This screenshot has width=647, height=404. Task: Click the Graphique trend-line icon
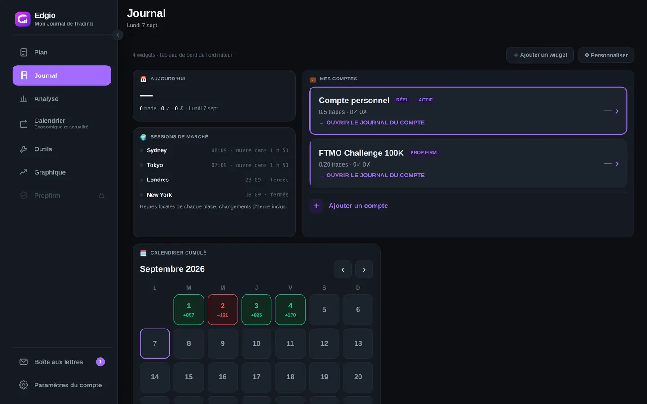click(24, 172)
